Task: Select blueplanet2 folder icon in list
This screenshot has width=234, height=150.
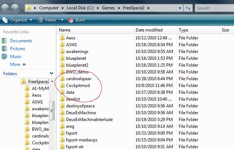Action: (62, 65)
